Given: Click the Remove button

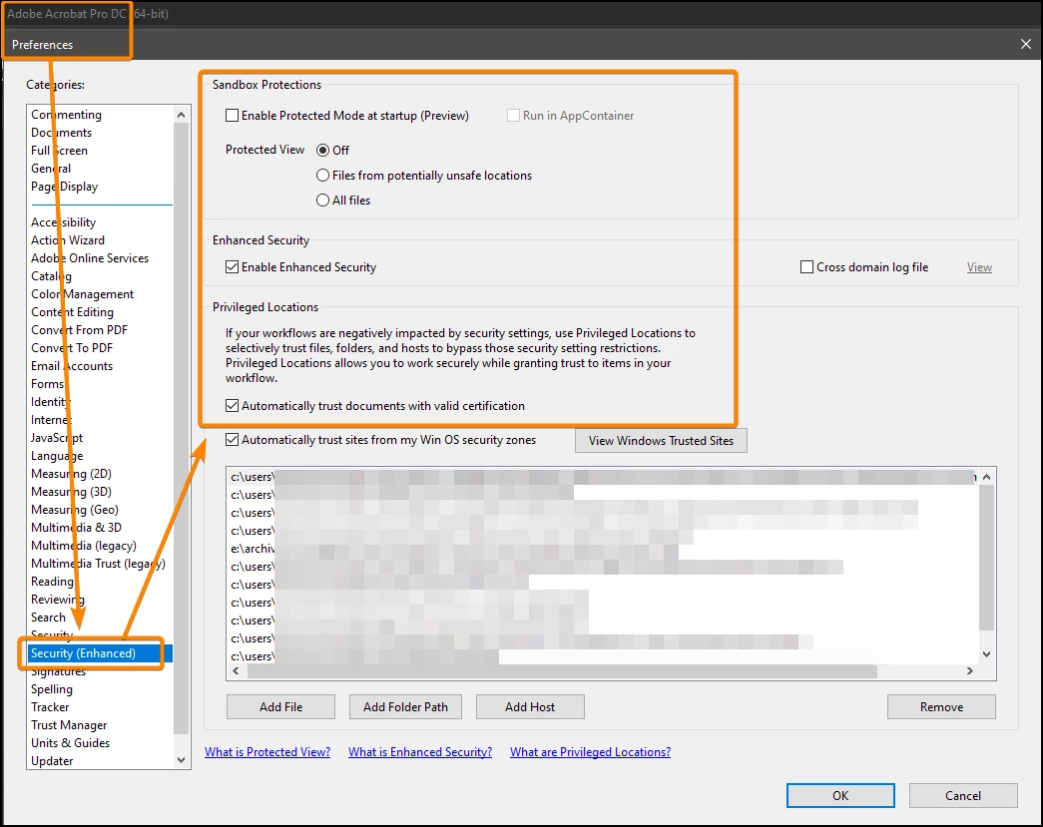Looking at the screenshot, I should 941,706.
